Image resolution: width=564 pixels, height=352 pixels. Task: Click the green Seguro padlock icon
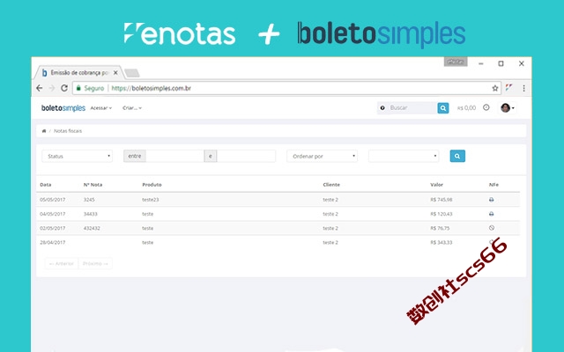coord(78,88)
